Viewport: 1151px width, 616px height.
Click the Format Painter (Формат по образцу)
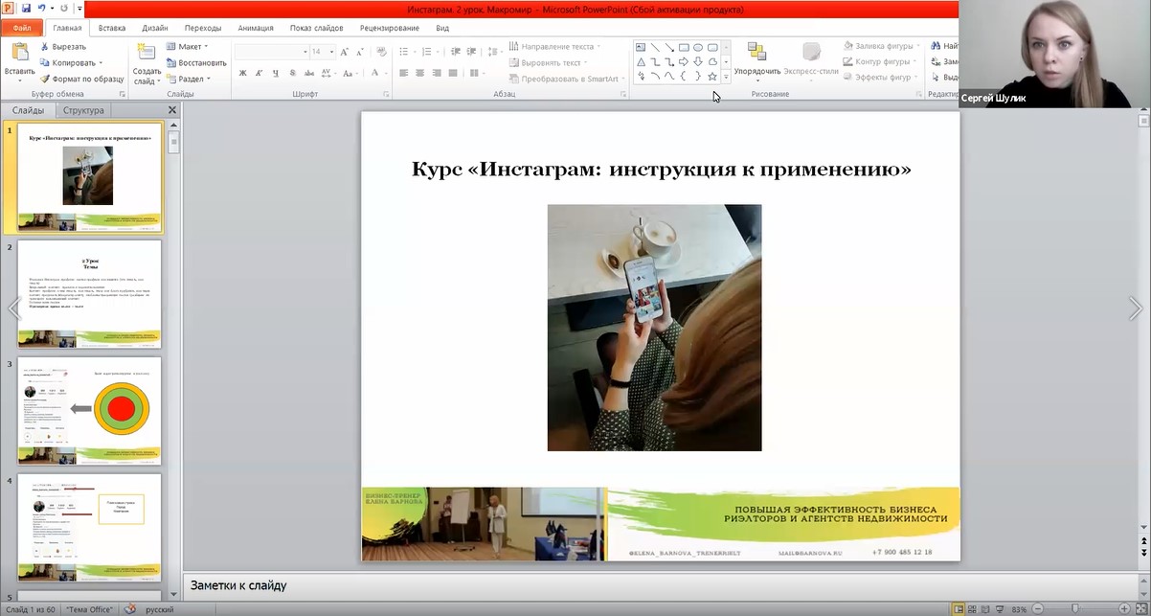click(x=82, y=79)
